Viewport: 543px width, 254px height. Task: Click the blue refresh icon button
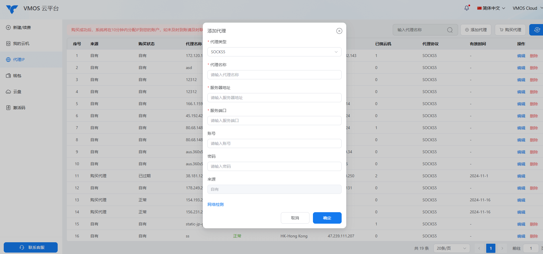[536, 30]
